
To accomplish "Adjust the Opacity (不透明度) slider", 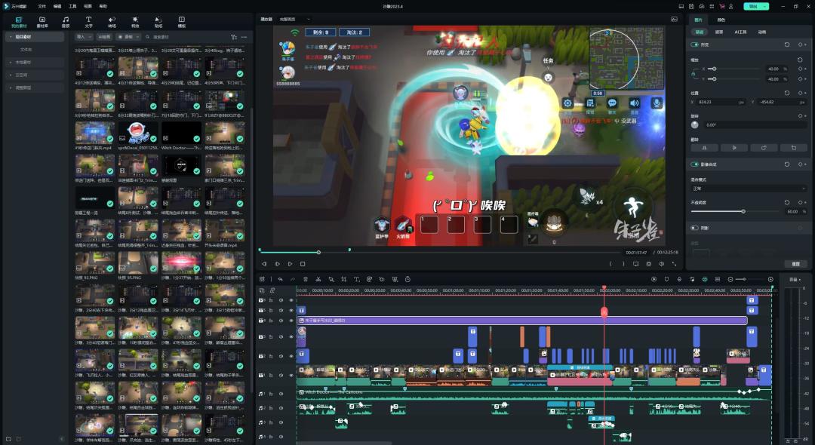I will [743, 211].
